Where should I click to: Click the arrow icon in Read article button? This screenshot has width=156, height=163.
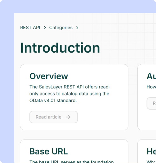coord(68,117)
